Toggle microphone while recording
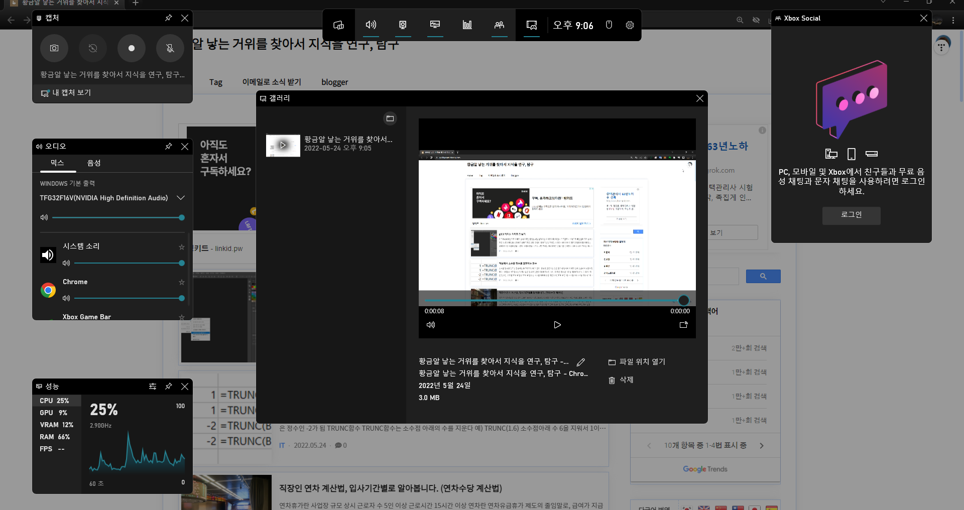The image size is (964, 510). (x=170, y=48)
